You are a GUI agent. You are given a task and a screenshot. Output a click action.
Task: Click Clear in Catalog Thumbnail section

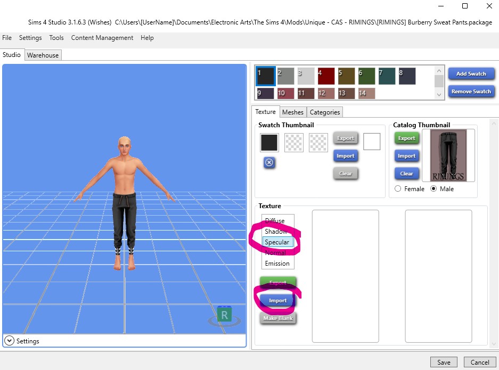407,174
